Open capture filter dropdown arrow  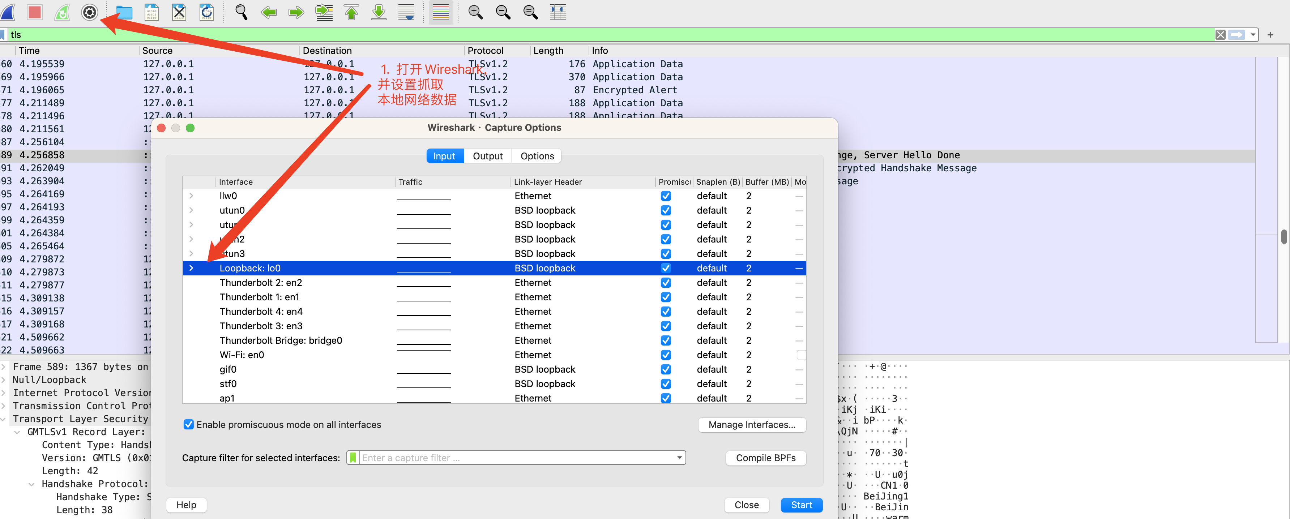point(679,458)
